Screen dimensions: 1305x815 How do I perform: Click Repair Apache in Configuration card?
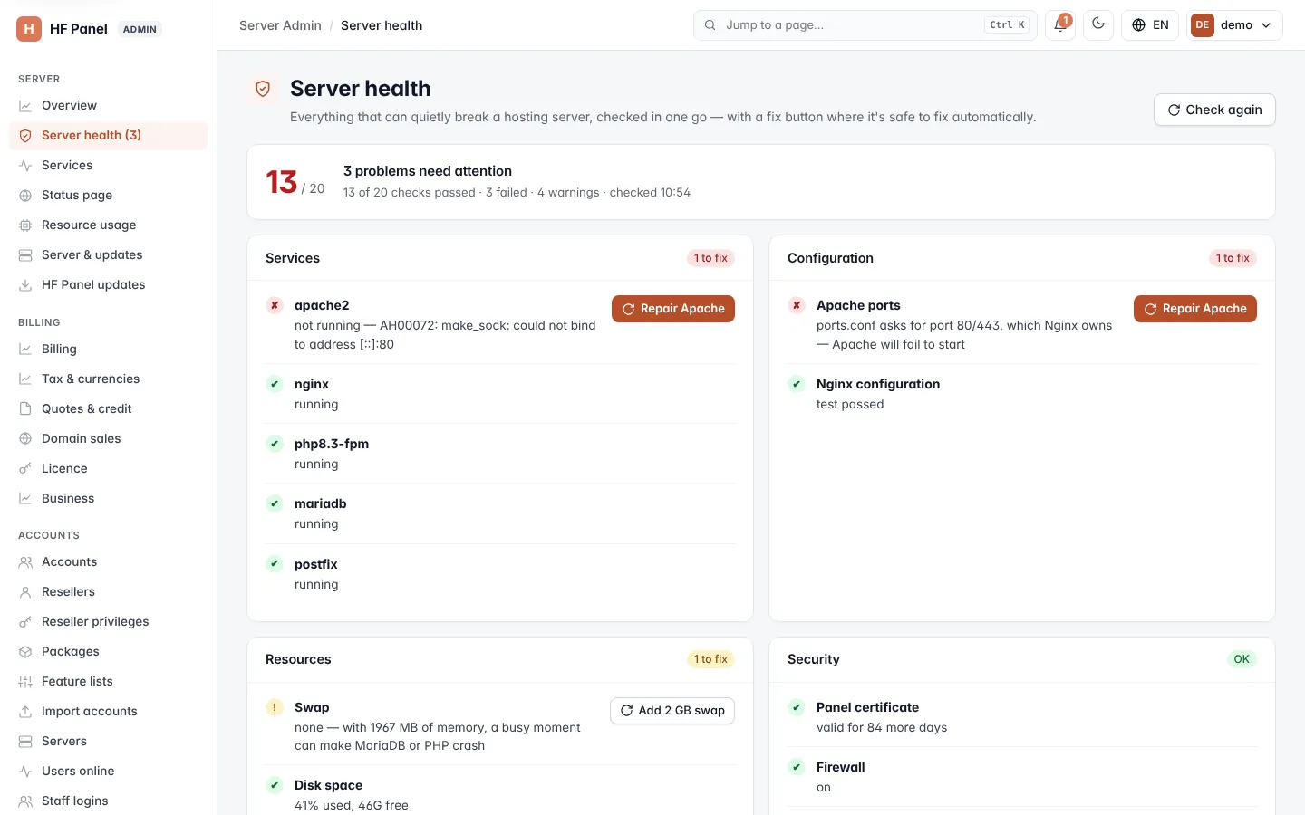(x=1195, y=309)
